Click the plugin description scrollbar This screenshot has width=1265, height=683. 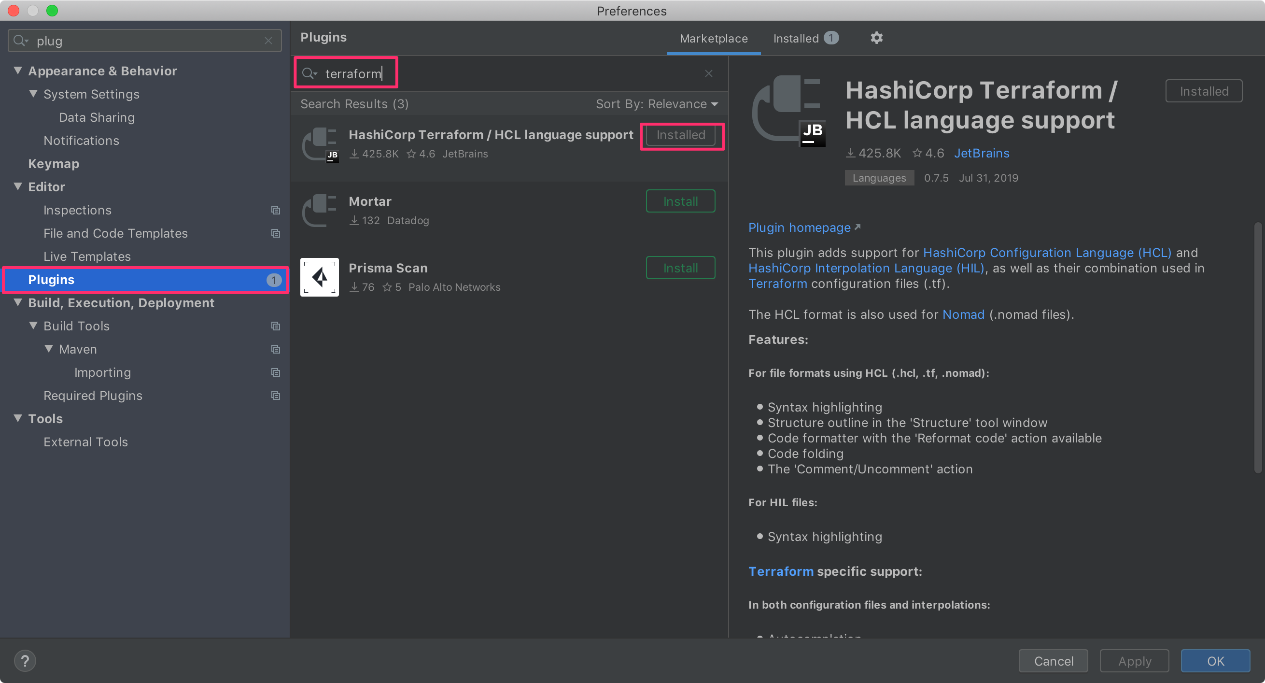(x=1258, y=348)
